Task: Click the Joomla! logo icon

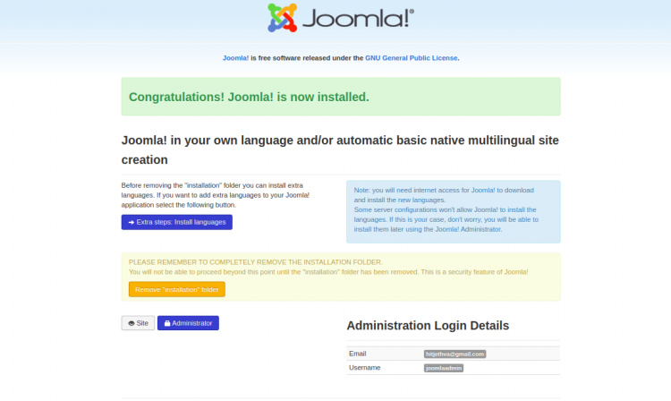Action: click(282, 18)
